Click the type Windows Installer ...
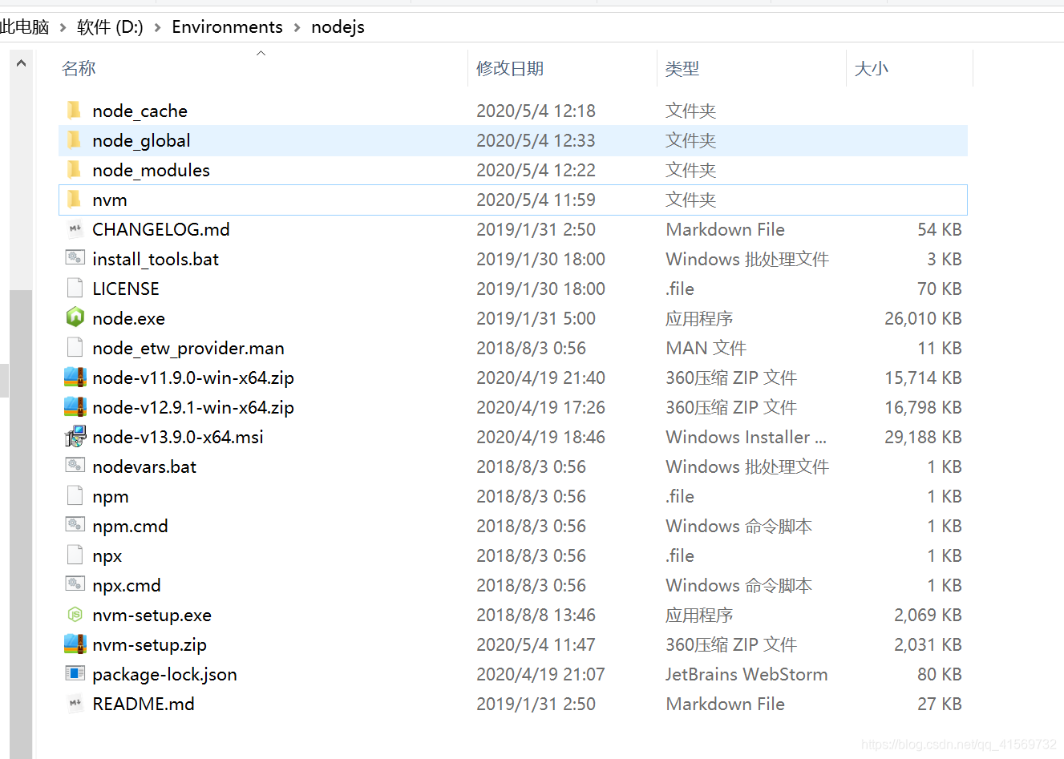1064x759 pixels. coord(746,437)
